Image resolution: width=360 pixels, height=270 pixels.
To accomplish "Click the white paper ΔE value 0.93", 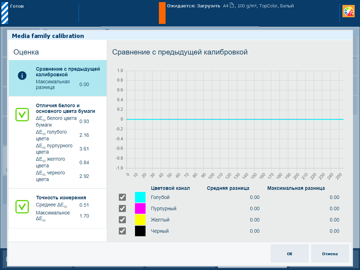I will 84,121.
